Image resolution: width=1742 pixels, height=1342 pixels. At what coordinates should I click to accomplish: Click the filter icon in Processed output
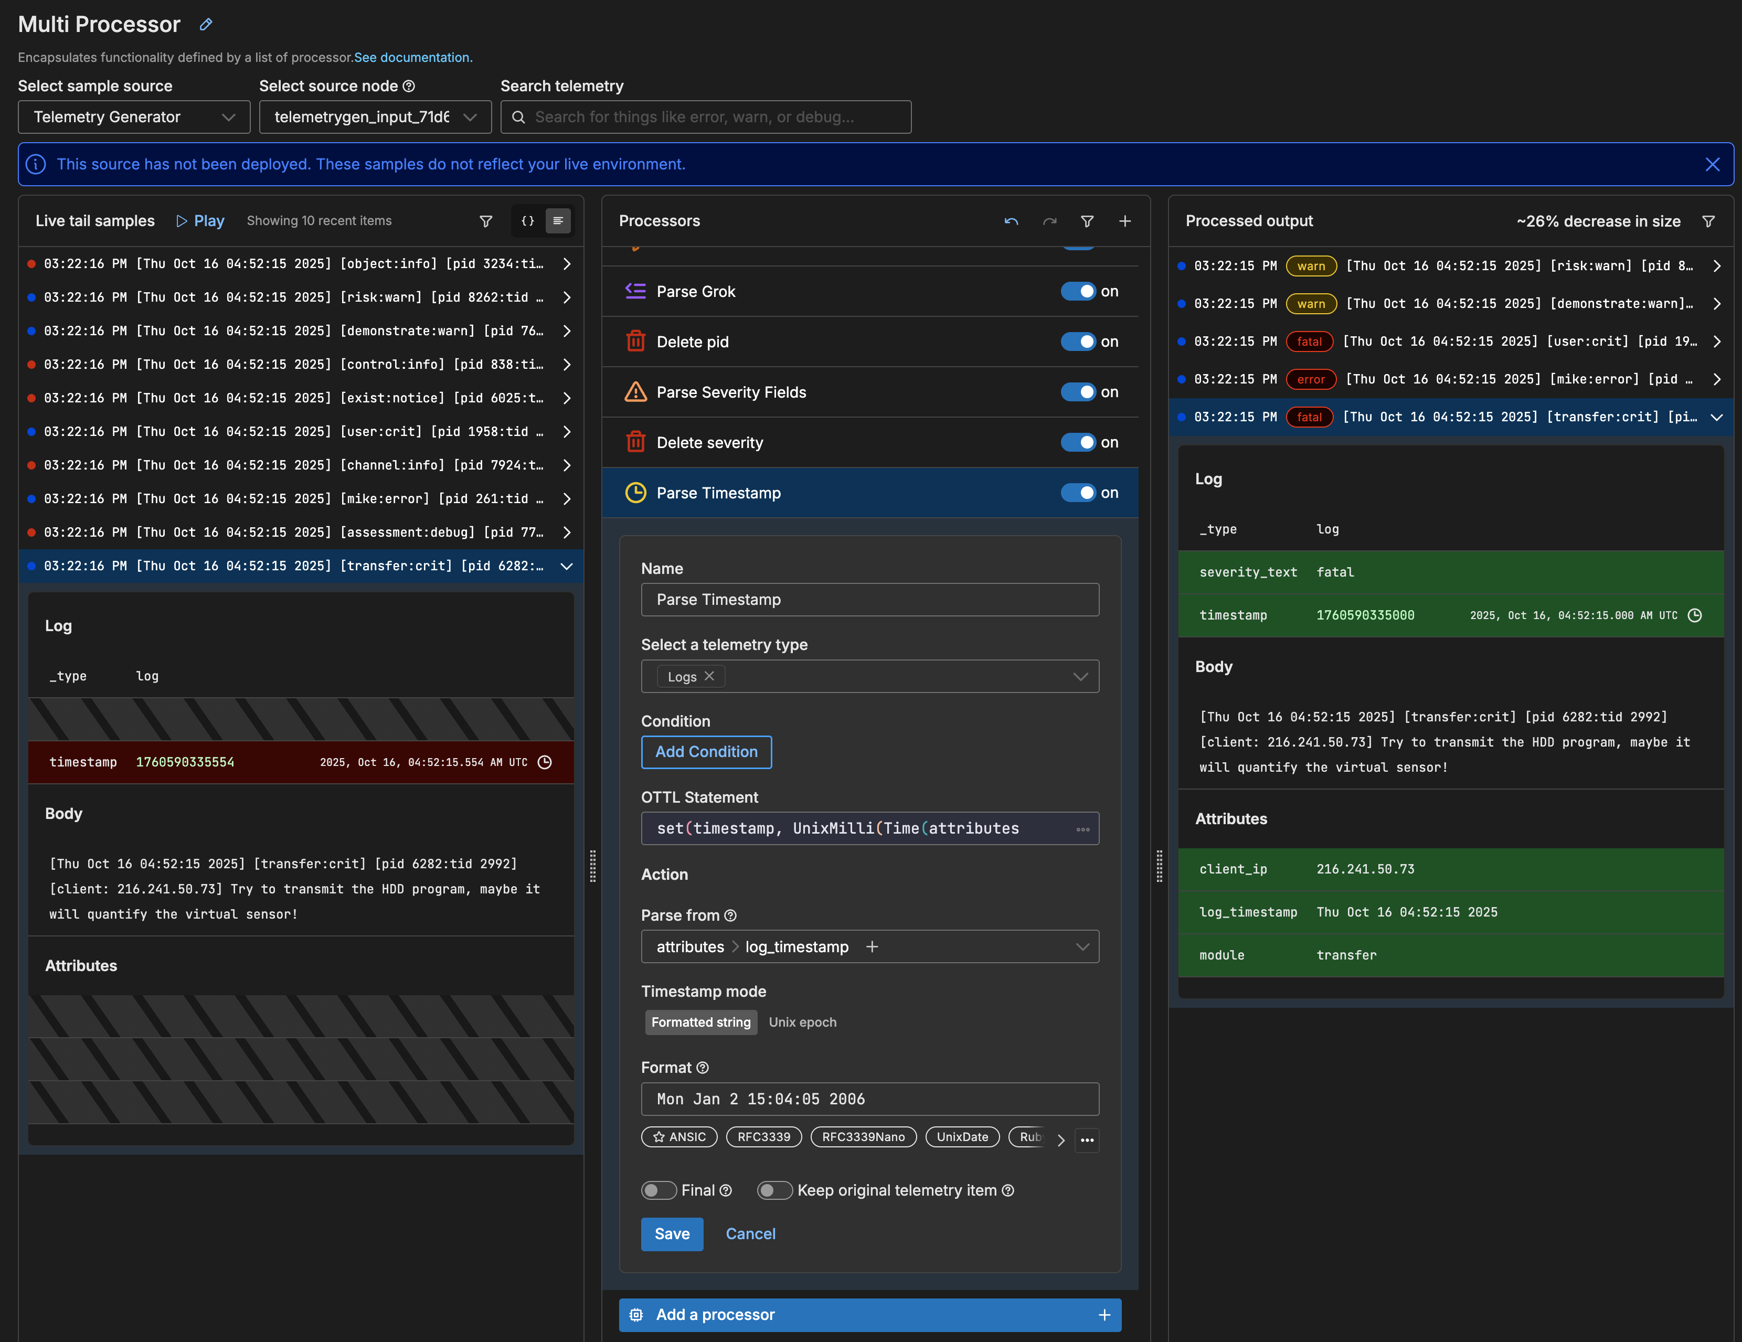point(1708,221)
